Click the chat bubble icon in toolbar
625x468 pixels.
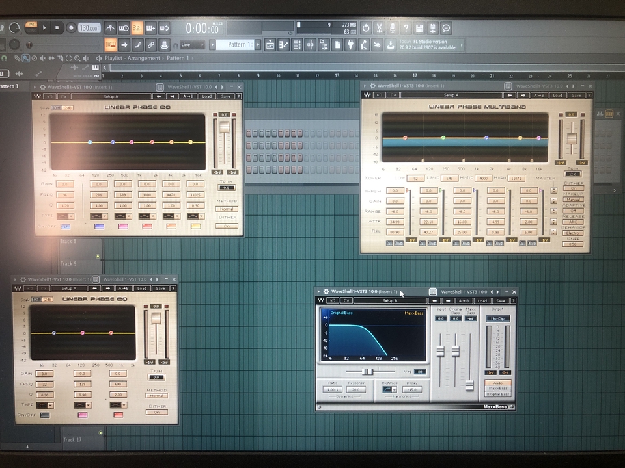[x=447, y=28]
